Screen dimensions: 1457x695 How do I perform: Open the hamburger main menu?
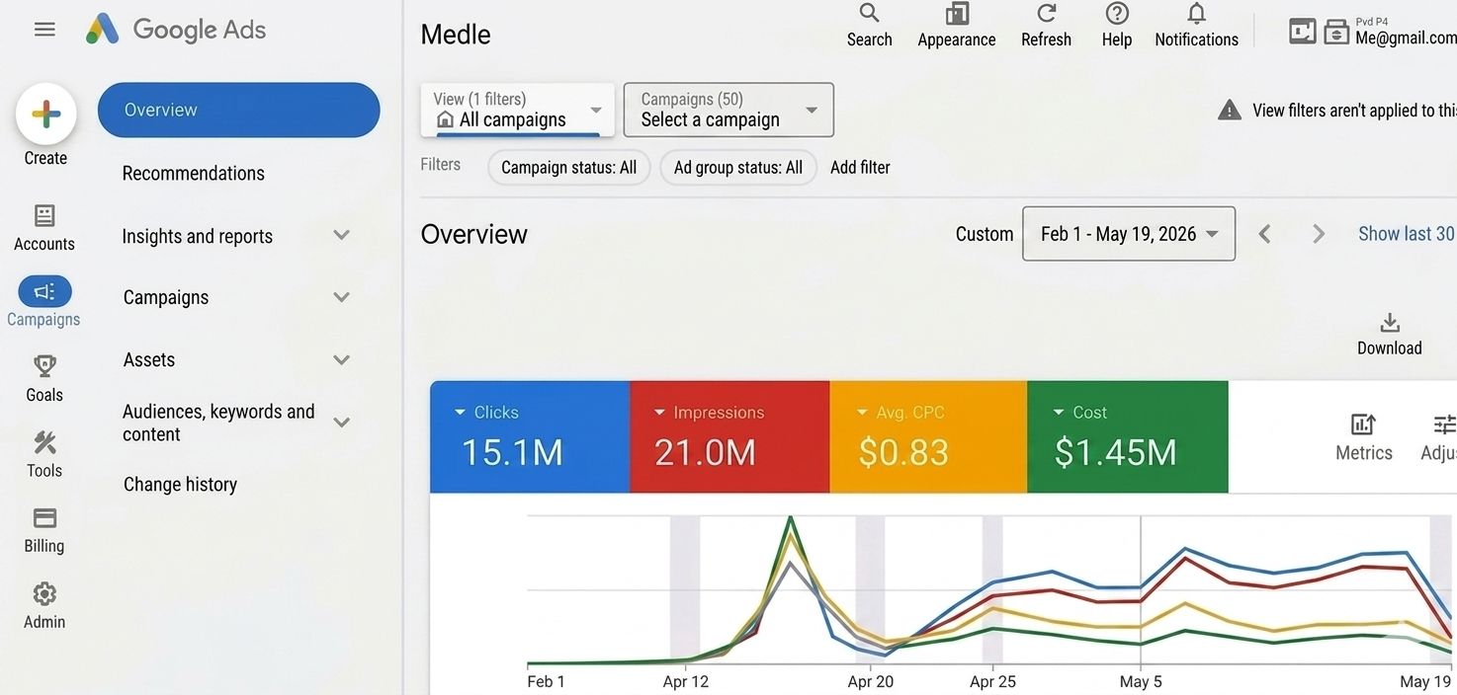tap(44, 30)
